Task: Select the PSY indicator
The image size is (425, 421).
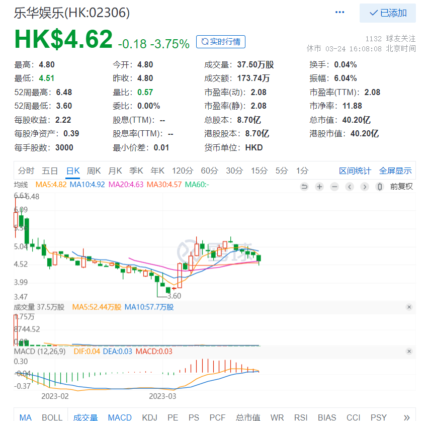Action: tap(379, 417)
